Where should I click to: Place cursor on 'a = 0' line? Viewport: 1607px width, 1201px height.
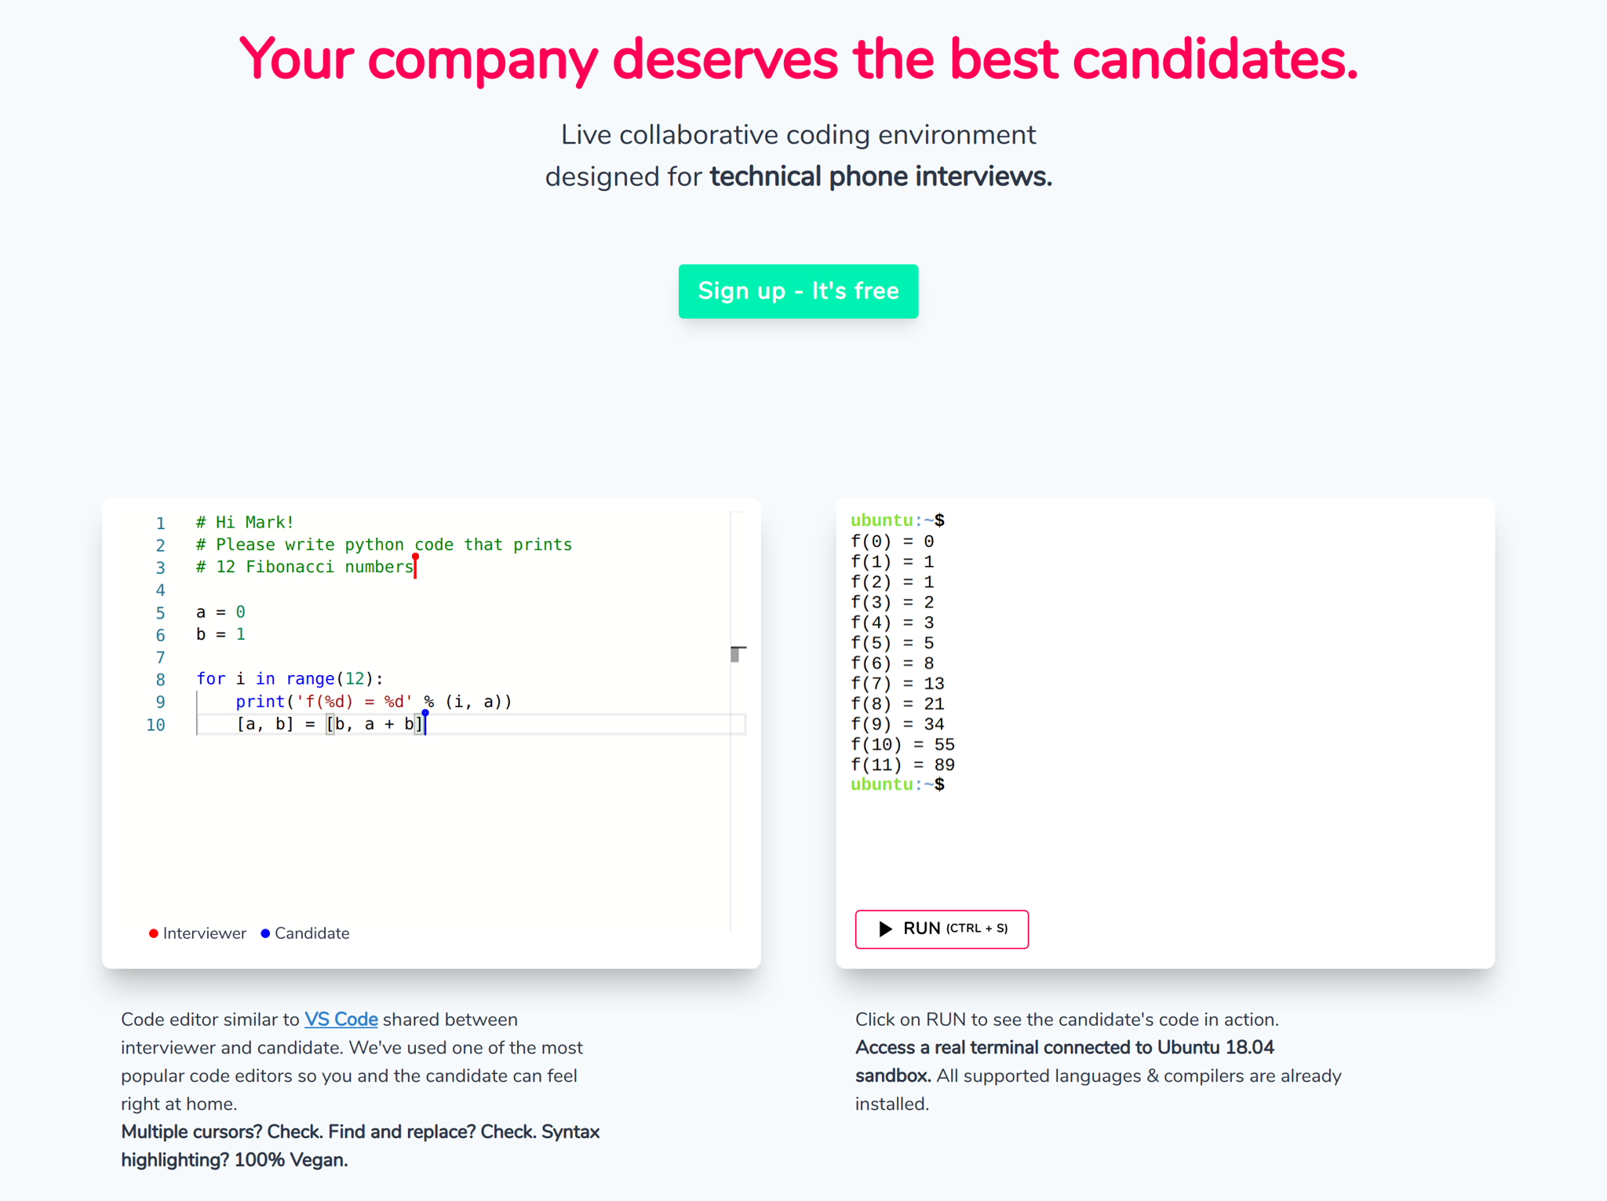point(220,611)
